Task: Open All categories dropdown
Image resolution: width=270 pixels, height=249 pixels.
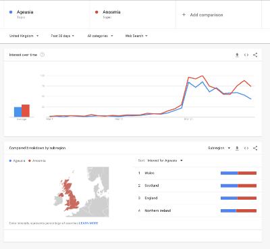Action: [100, 36]
